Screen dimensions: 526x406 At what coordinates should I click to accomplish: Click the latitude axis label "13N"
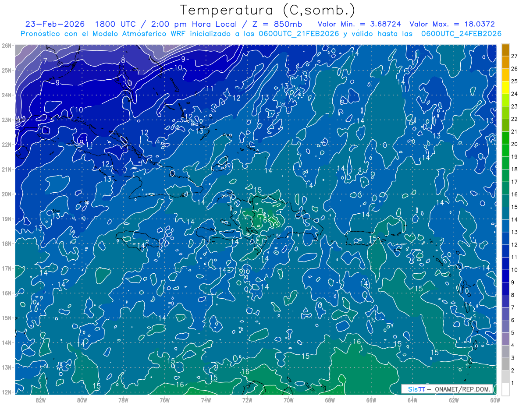click(7, 367)
